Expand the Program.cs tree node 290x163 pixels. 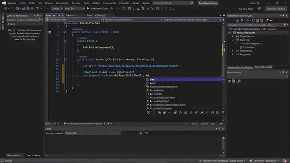point(232,54)
